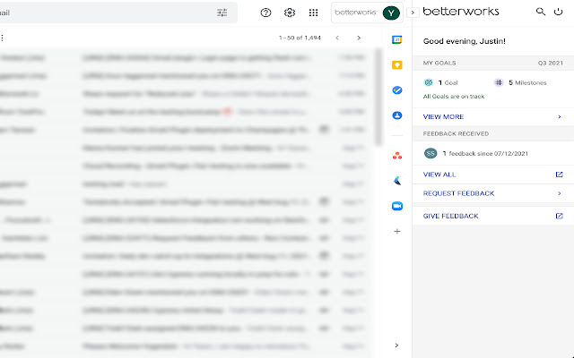The height and width of the screenshot is (358, 574).
Task: Click the betterworks logo in panel header
Action: (x=460, y=12)
